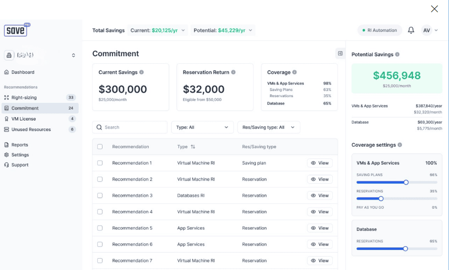
Task: Click info icon beside Potential Savings
Action: coord(398,54)
